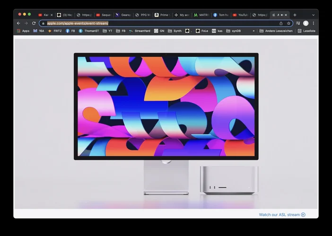Viewport: 332px width, 236px height.
Task: Expand the hidden bookmarks overflow chevron
Action: click(x=253, y=31)
